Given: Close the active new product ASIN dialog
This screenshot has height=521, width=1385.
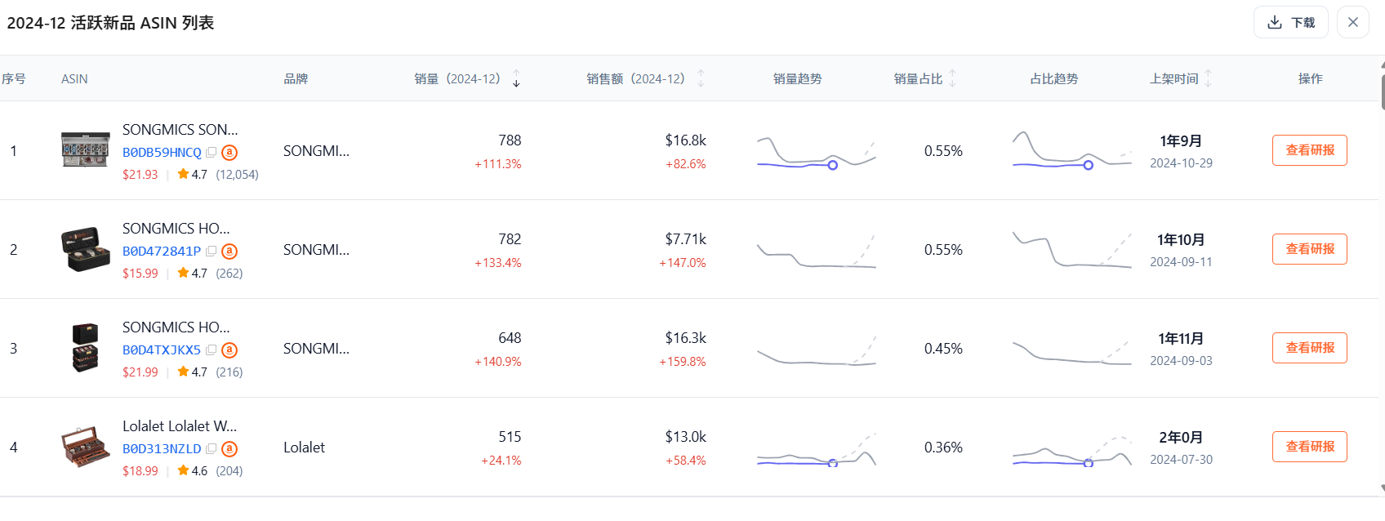Looking at the screenshot, I should pyautogui.click(x=1352, y=22).
